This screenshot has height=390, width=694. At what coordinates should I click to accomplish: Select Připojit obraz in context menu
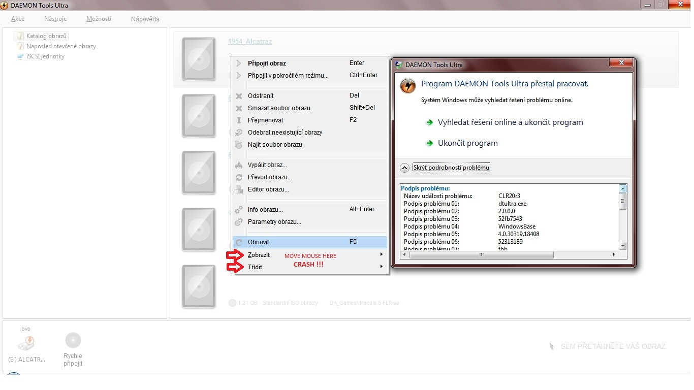click(x=267, y=63)
